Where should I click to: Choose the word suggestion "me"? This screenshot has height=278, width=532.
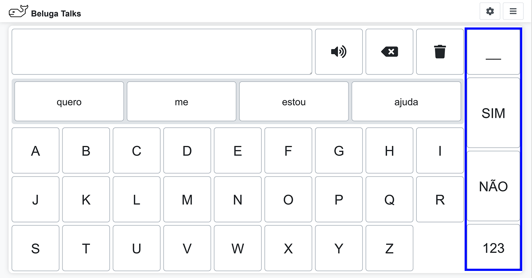tap(181, 102)
